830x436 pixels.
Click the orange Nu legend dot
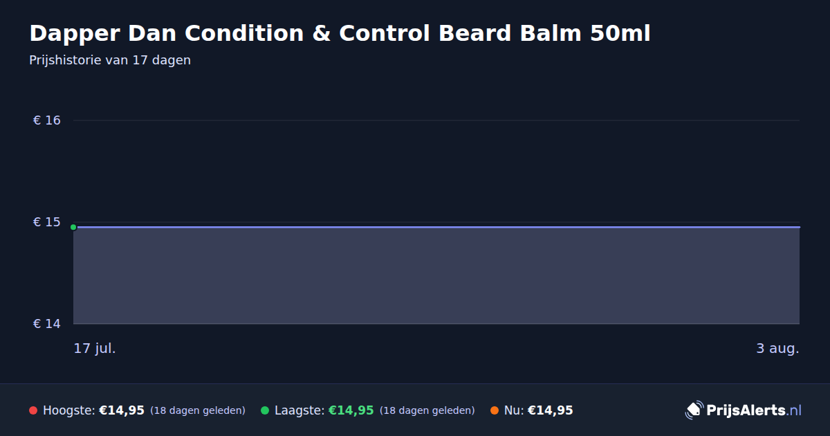[495, 410]
